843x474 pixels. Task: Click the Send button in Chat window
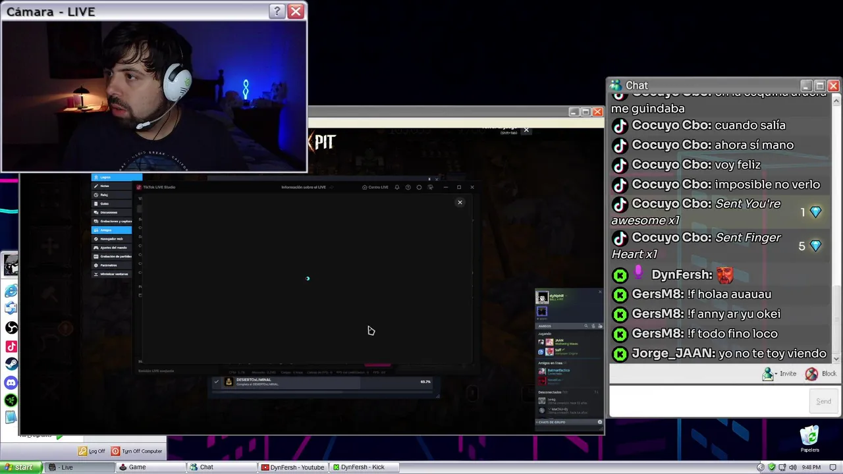coord(823,401)
